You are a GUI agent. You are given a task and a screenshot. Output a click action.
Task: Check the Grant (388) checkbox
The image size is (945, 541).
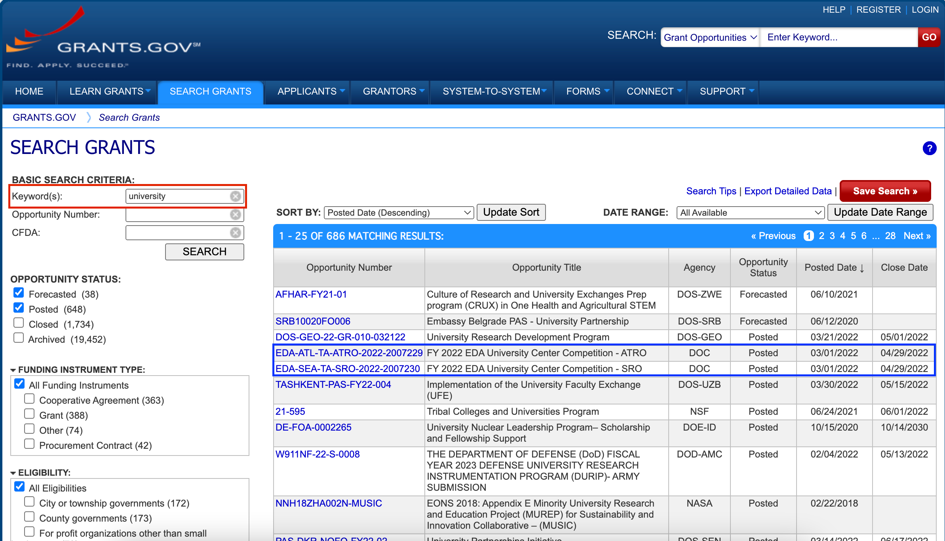[x=29, y=414]
